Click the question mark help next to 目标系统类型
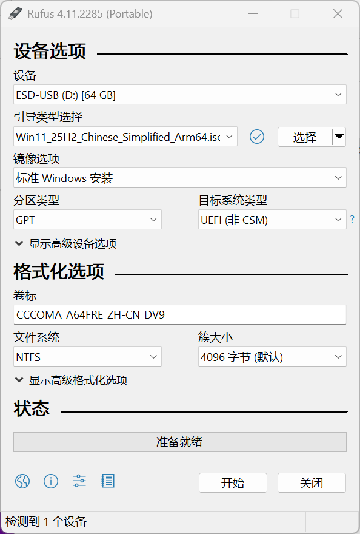Viewport: 360px width, 534px height. [352, 220]
